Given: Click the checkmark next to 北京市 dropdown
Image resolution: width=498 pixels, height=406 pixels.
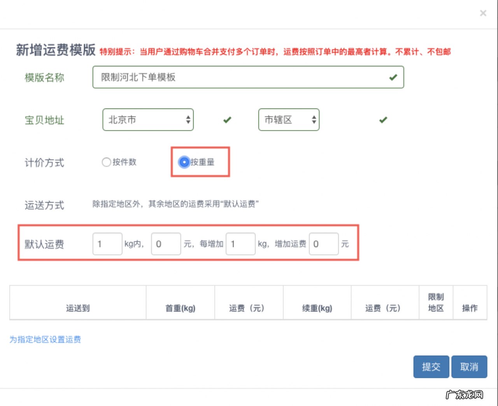Looking at the screenshot, I should pos(227,120).
